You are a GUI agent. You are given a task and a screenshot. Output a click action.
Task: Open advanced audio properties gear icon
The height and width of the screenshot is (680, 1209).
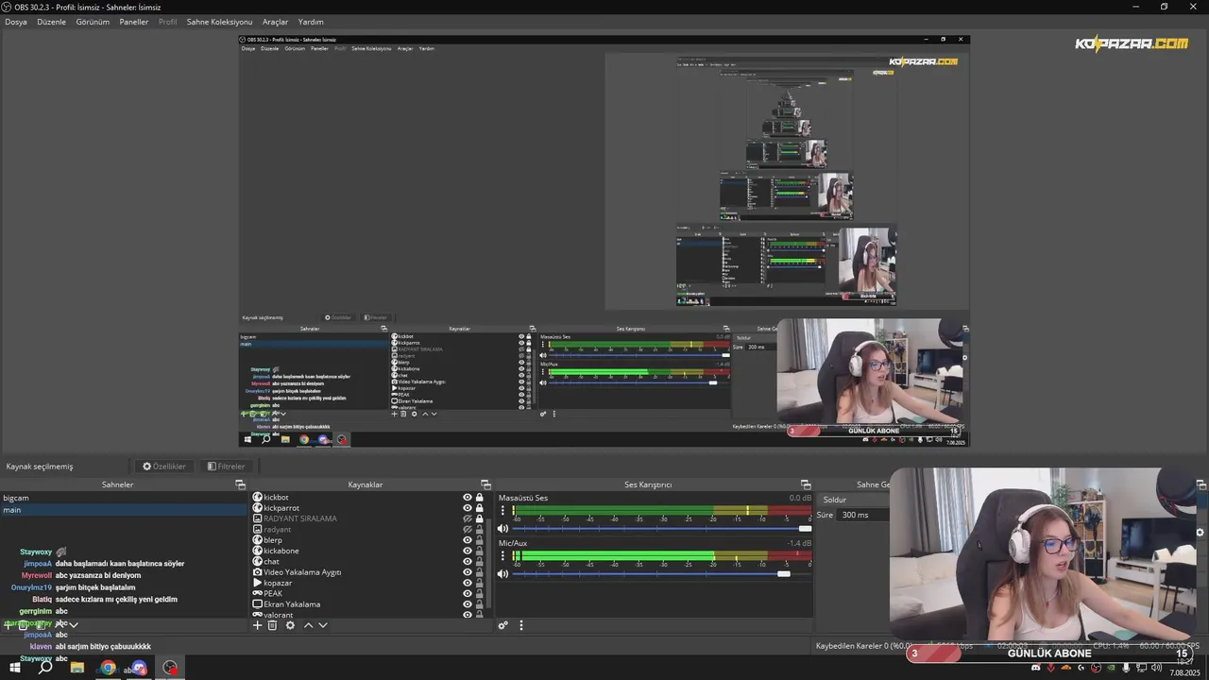(503, 625)
